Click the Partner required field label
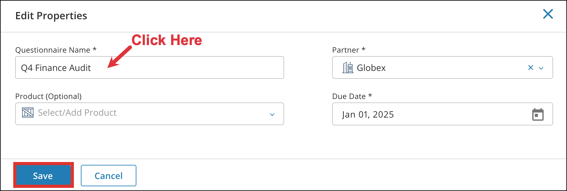Screen dimensions: 567x191 (x=348, y=50)
